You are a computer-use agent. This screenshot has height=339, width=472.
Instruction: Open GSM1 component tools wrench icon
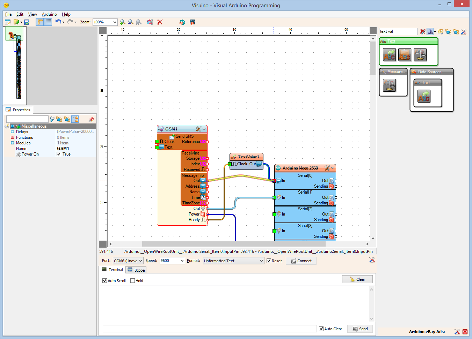pyautogui.click(x=198, y=129)
